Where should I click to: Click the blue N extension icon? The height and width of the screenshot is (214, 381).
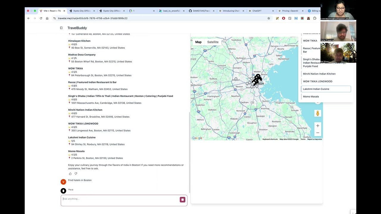point(296,18)
